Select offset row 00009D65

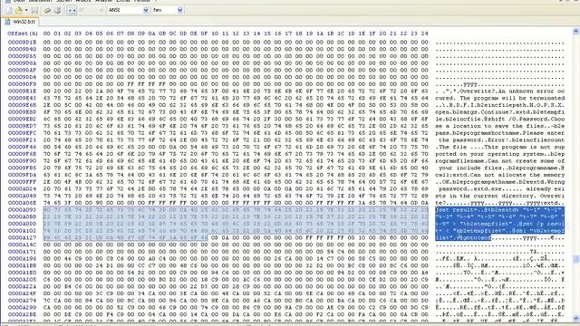[23, 56]
